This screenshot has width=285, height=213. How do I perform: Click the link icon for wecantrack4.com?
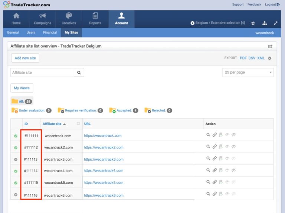pos(214,170)
